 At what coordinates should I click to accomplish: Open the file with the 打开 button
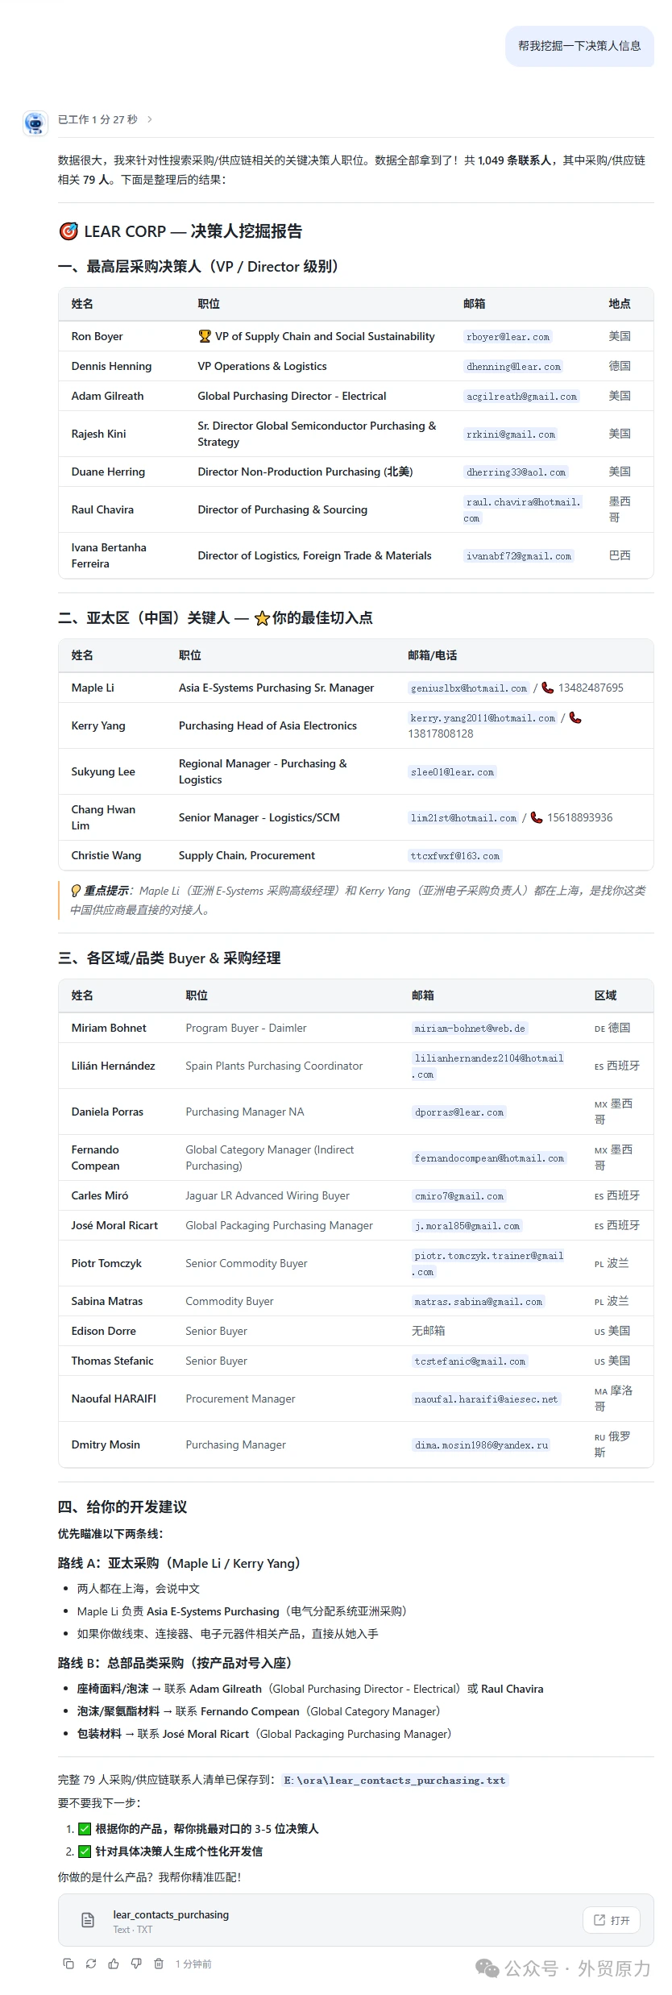612,1920
